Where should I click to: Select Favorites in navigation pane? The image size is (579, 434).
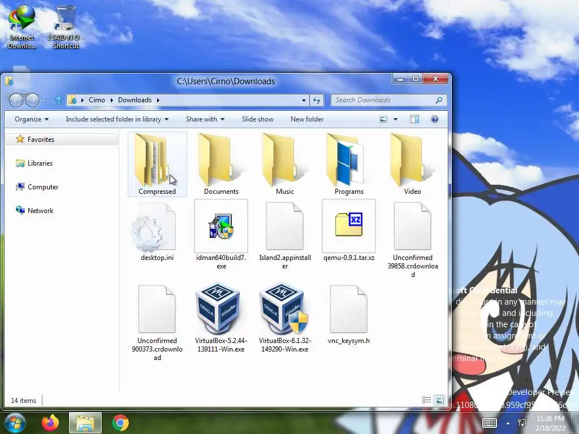[x=62, y=139]
